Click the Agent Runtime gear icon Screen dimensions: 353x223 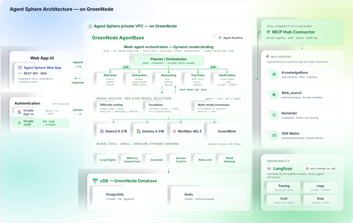pos(220,38)
